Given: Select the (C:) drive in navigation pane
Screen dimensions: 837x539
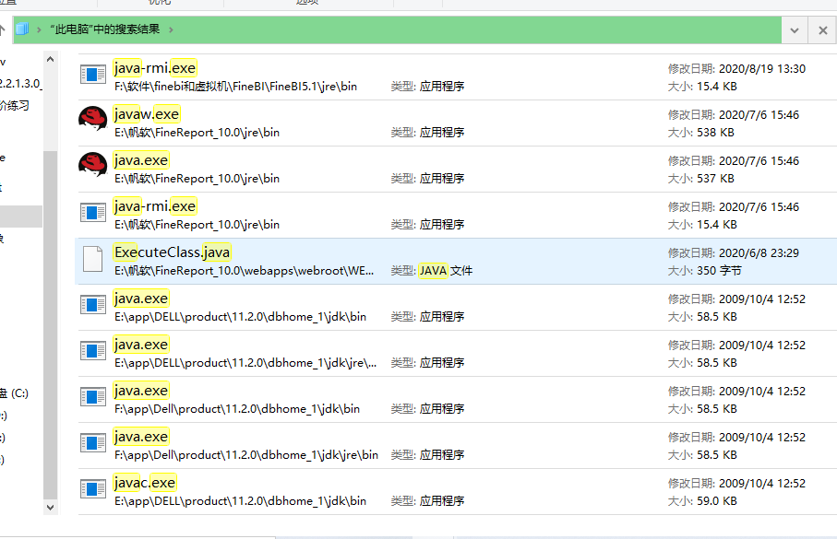Looking at the screenshot, I should pos(15,393).
